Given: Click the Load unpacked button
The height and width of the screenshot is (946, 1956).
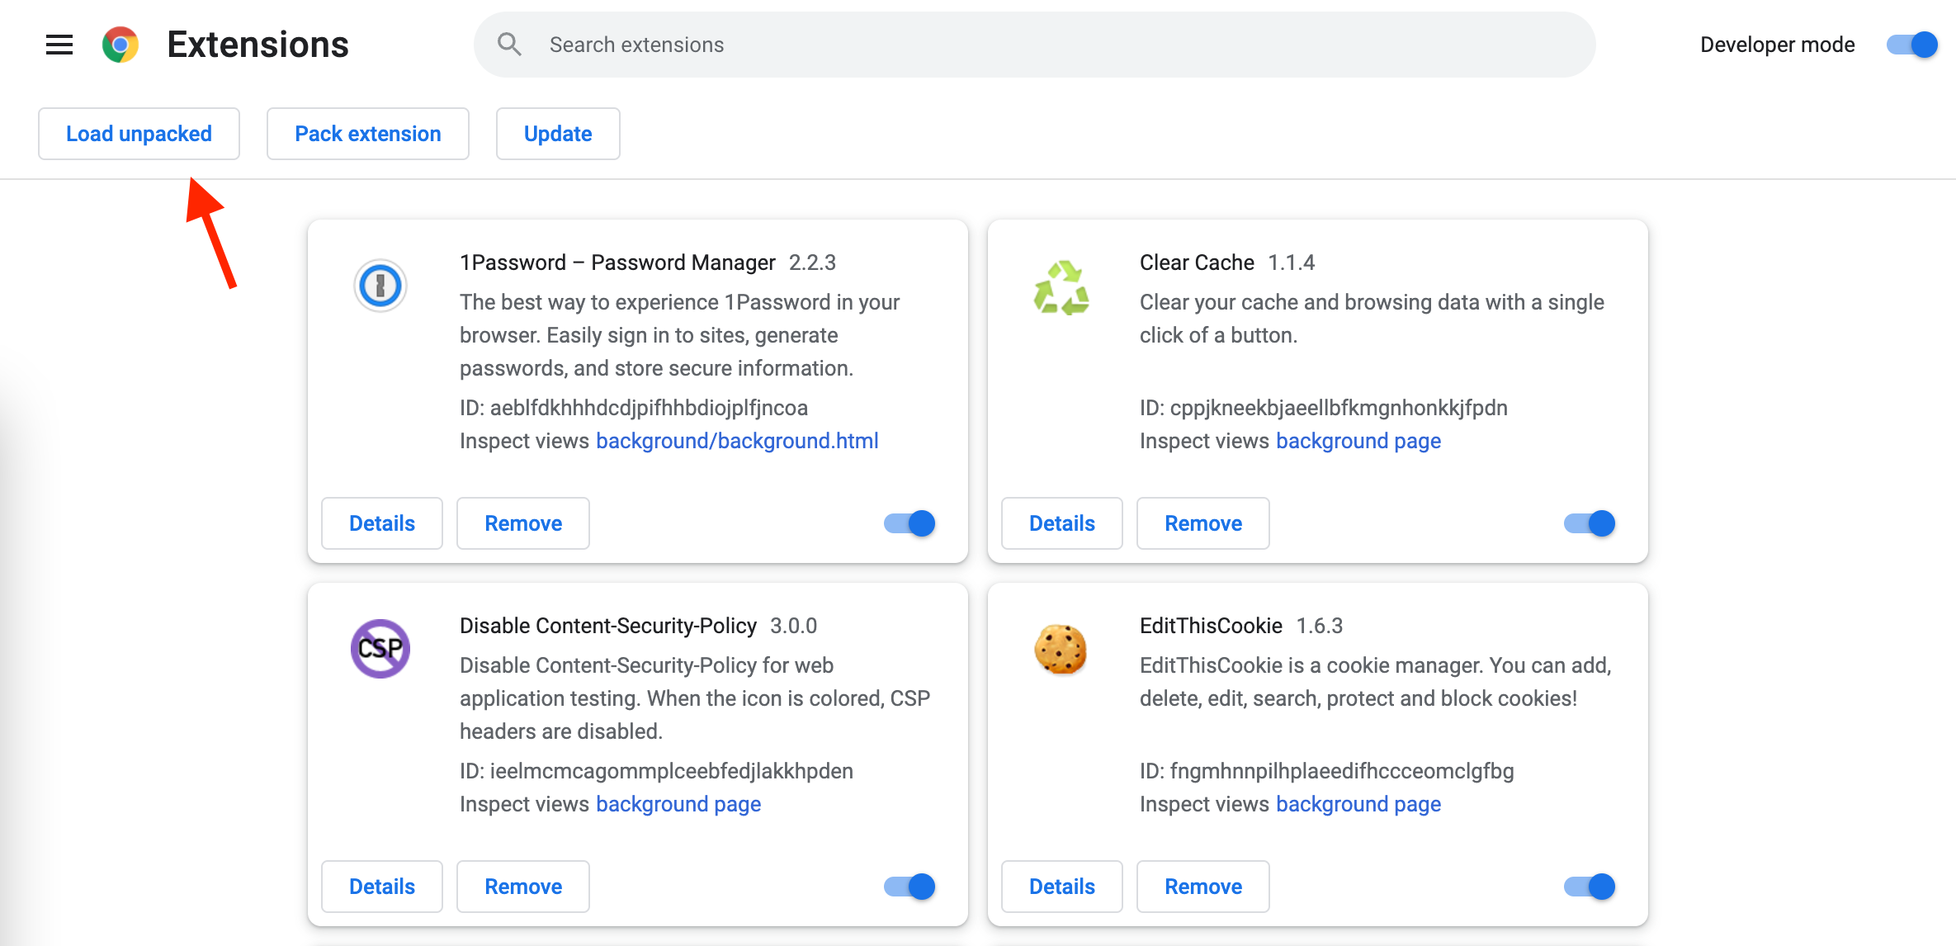Looking at the screenshot, I should tap(139, 134).
